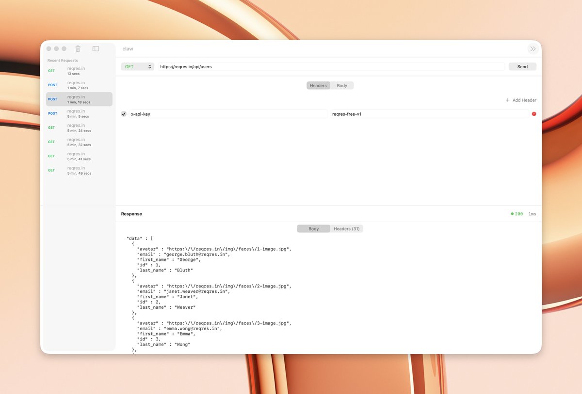Select the GET request from 5 min, 37 secs
The height and width of the screenshot is (394, 582).
[x=79, y=142]
